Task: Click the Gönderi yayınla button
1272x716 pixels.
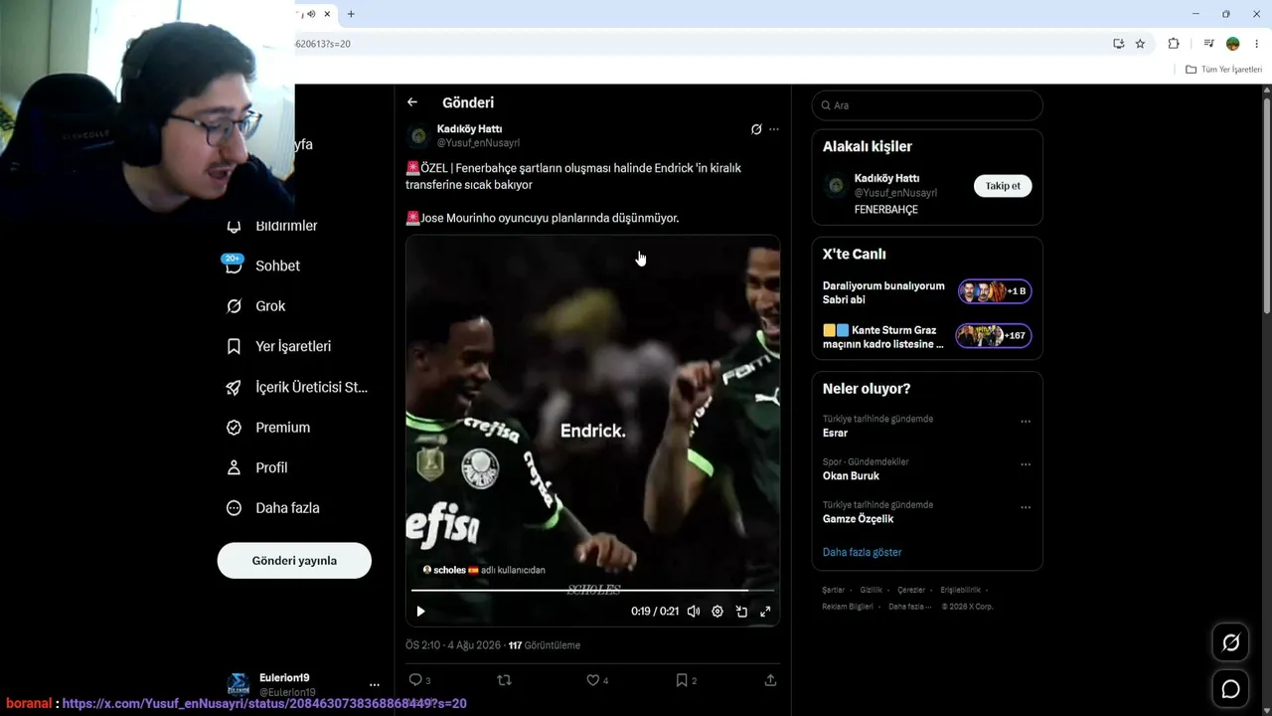Action: click(x=294, y=560)
